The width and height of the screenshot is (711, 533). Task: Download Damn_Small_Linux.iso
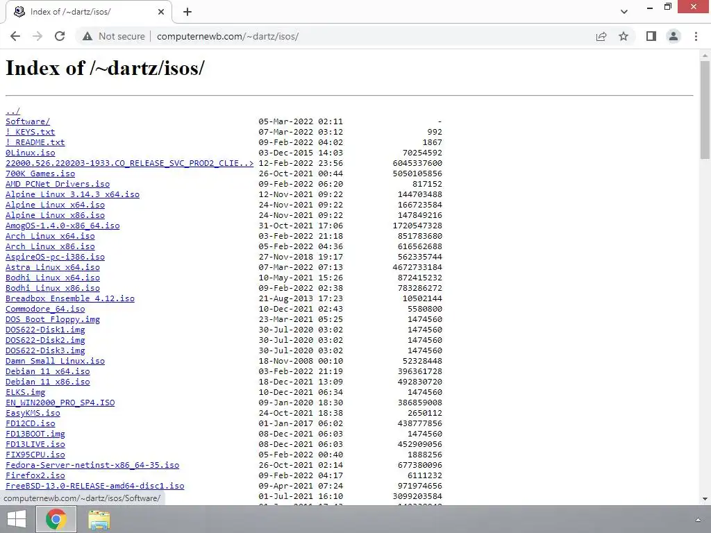tap(55, 361)
